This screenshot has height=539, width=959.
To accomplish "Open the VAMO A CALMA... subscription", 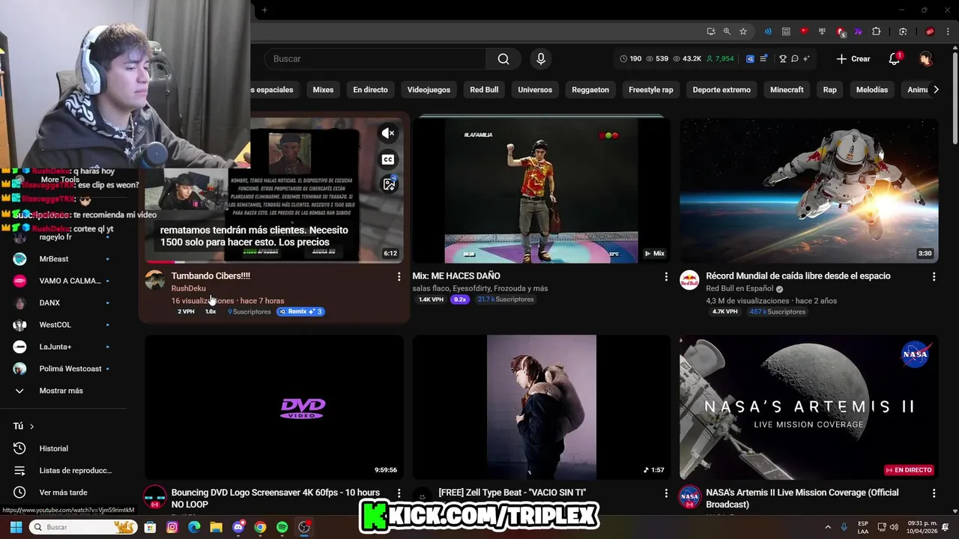I will [x=63, y=281].
